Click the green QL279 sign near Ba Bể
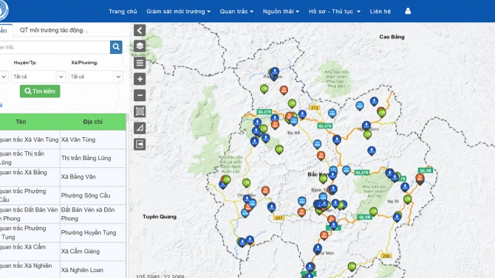 coord(264,111)
